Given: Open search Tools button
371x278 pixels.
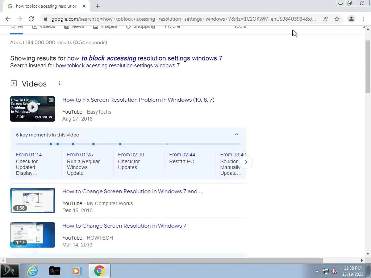Looking at the screenshot, I should [x=240, y=26].
